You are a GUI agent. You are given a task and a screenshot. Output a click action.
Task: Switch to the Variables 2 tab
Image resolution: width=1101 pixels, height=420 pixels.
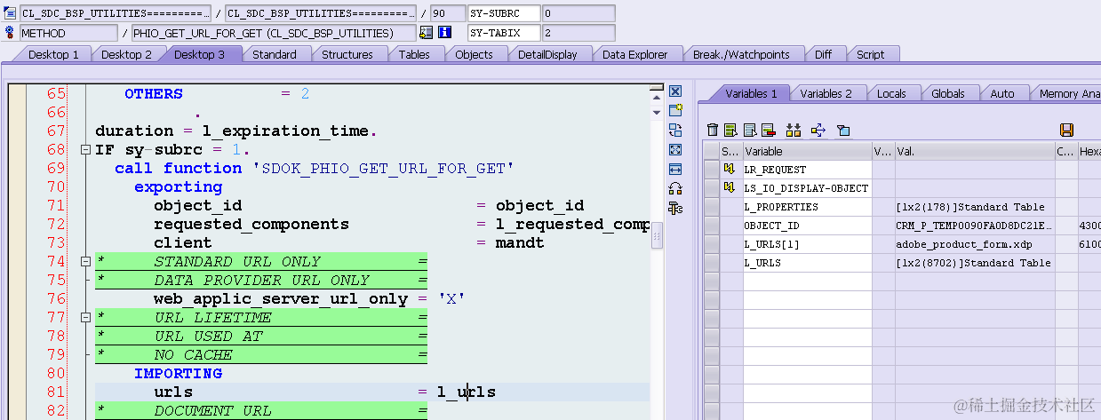coord(826,93)
